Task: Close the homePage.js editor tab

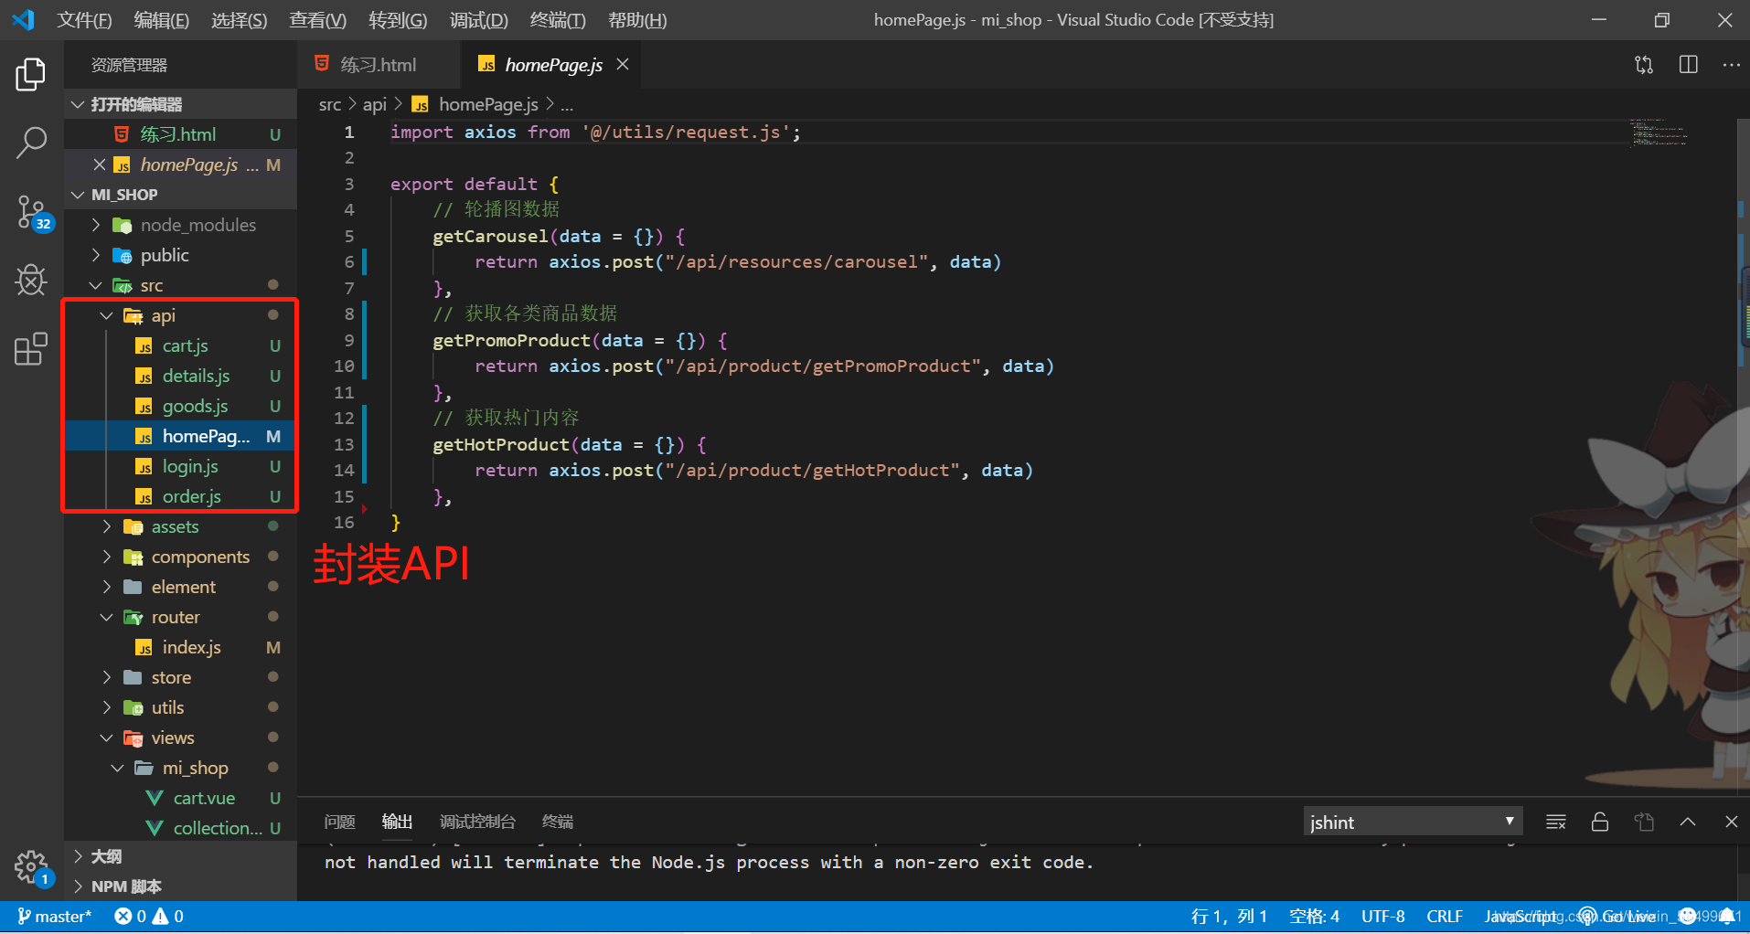Action: (623, 64)
